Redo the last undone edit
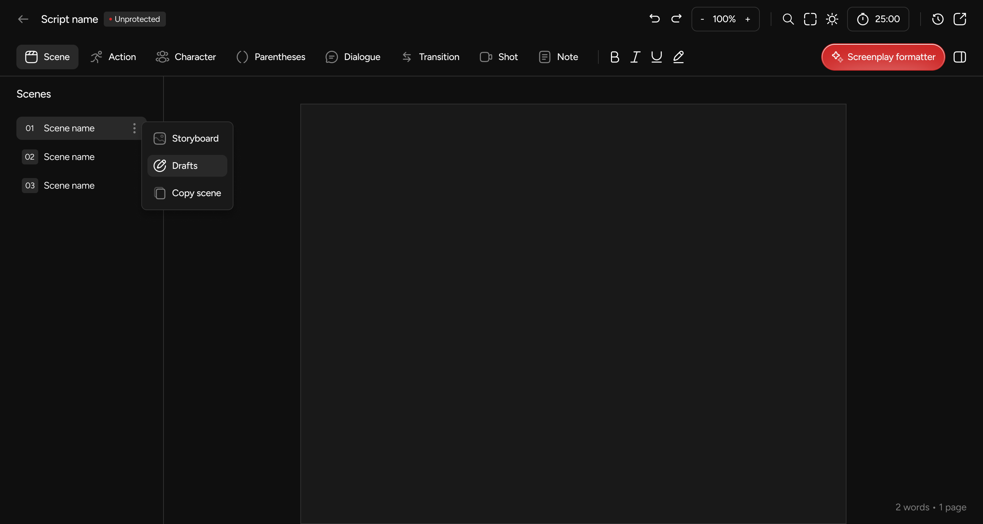The height and width of the screenshot is (524, 983). coord(676,19)
